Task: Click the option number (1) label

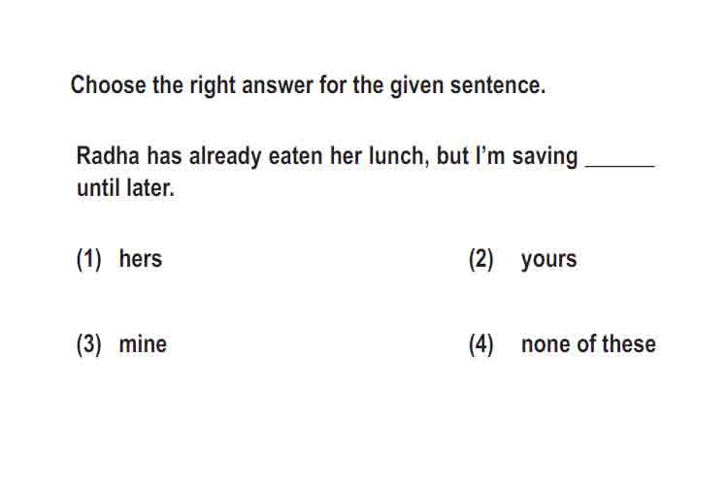Action: point(88,259)
